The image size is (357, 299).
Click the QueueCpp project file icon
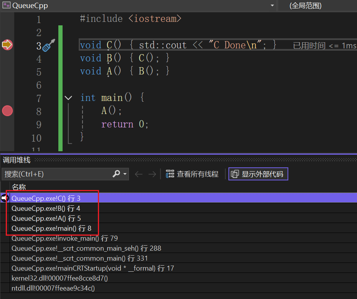click(x=7, y=5)
